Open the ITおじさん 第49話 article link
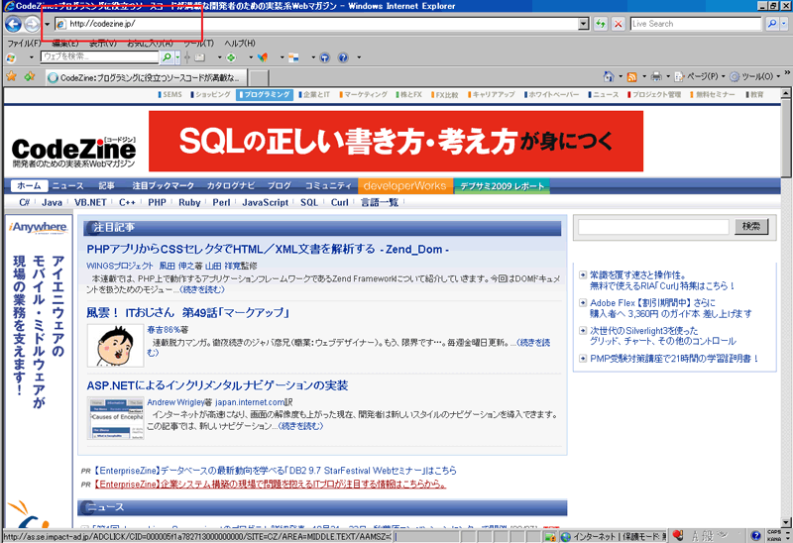This screenshot has height=543, width=793. [x=187, y=313]
